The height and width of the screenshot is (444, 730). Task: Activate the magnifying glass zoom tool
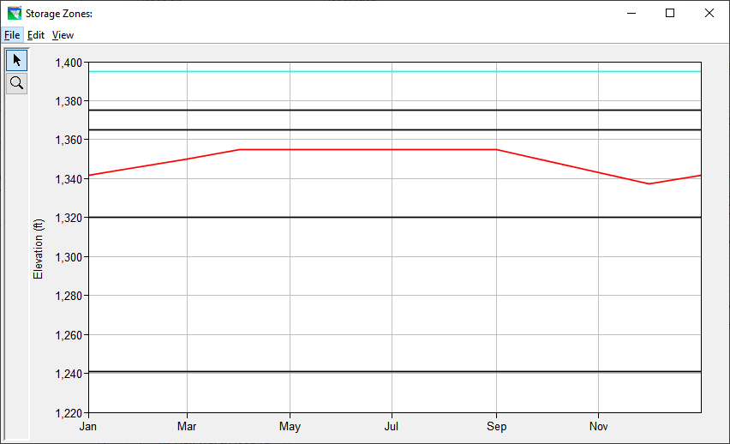tap(16, 83)
